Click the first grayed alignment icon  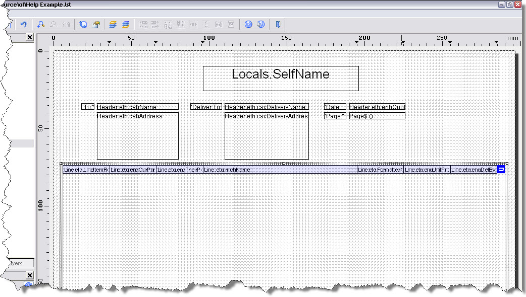(143, 25)
